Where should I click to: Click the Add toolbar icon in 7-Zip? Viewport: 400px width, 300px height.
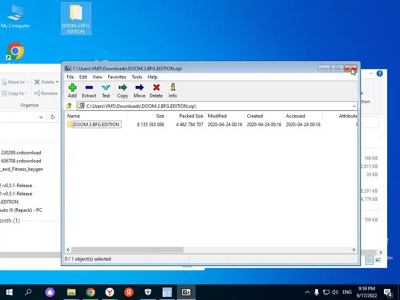(x=72, y=91)
